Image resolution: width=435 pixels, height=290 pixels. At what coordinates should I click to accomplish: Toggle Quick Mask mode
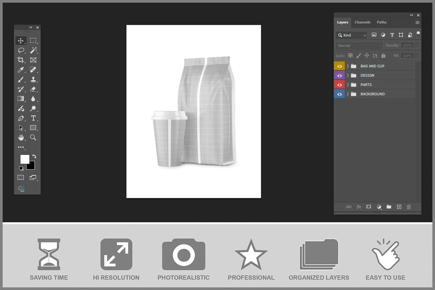[20, 178]
